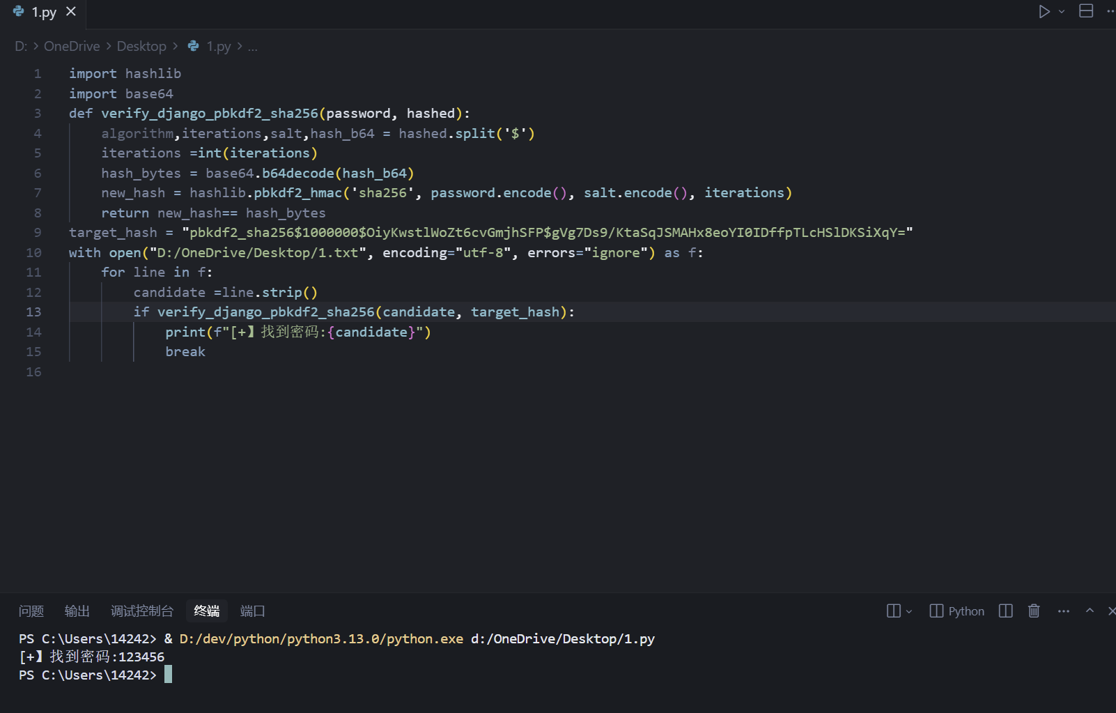Open the 调试控制台 panel tab
The image size is (1116, 713).
click(x=142, y=611)
